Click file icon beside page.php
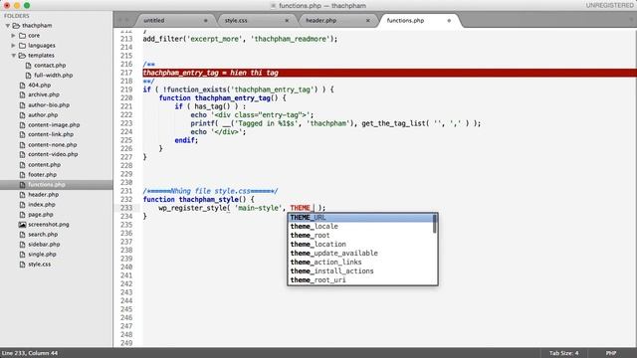The image size is (637, 358). [x=22, y=215]
